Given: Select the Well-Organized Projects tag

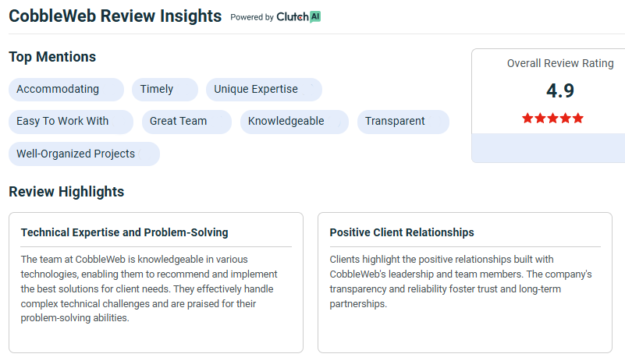Looking at the screenshot, I should (x=84, y=154).
